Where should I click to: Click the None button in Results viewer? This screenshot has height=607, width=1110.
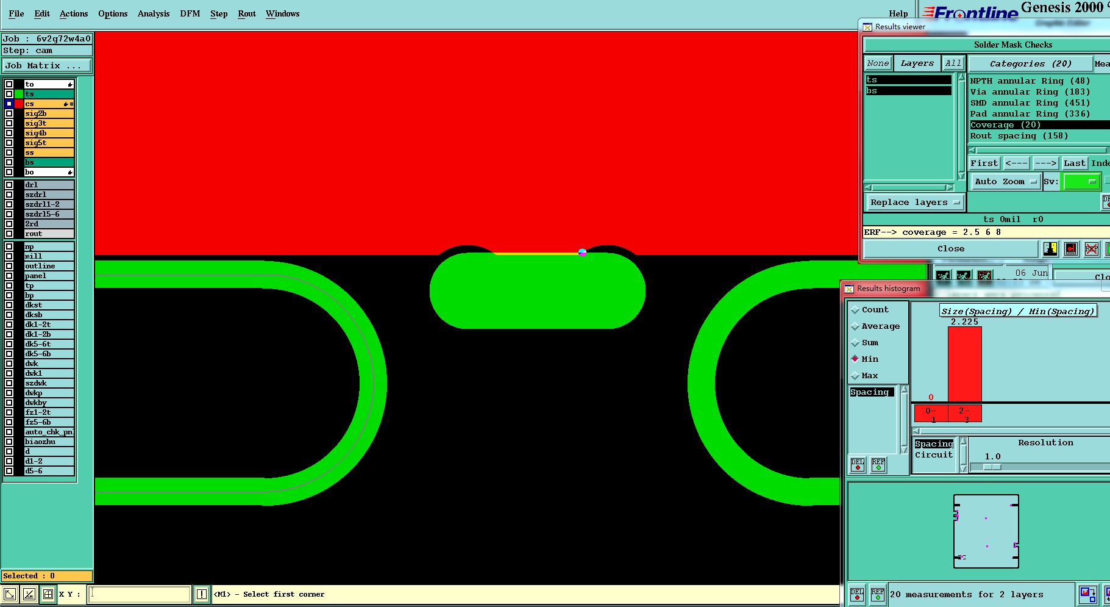(x=878, y=63)
